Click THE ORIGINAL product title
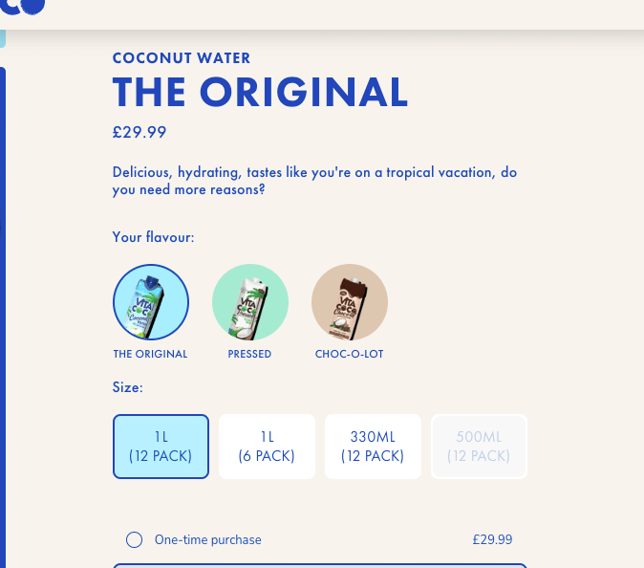This screenshot has height=568, width=644. [261, 92]
